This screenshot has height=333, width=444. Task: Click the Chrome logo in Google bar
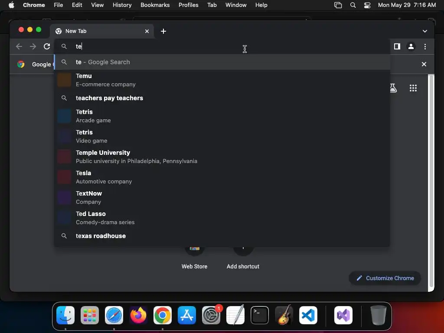(x=21, y=64)
